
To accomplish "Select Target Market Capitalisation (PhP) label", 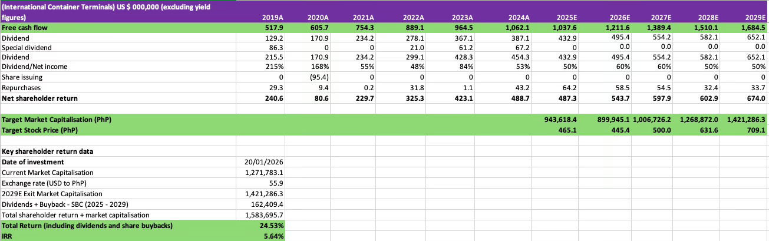I will pos(57,120).
